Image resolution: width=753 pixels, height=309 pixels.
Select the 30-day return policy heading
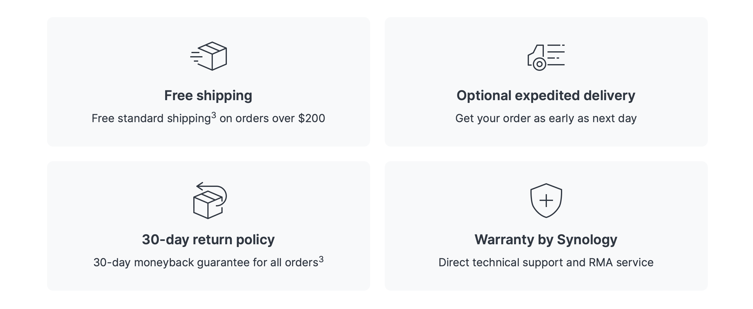pos(208,239)
